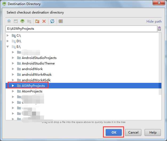
Task: Expand the androidWork4hxzk folder
Action: (x=13, y=74)
